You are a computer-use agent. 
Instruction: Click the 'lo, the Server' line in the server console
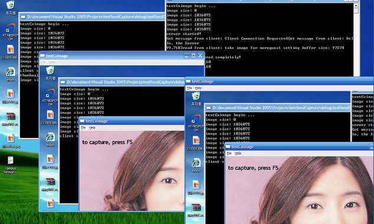click(x=183, y=43)
